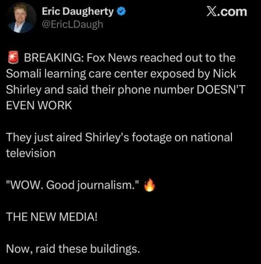This screenshot has width=261, height=264.
Task: Click the "EVEN WORK" text
Action: click(x=39, y=106)
